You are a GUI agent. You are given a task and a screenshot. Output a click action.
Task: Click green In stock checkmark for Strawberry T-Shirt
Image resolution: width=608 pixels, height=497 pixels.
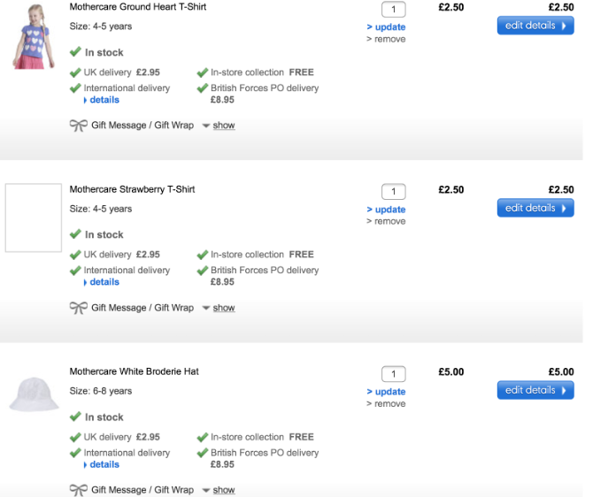(75, 234)
